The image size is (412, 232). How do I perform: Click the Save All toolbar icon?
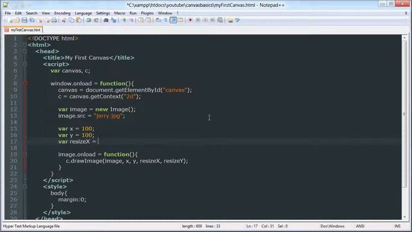pyautogui.click(x=32, y=20)
